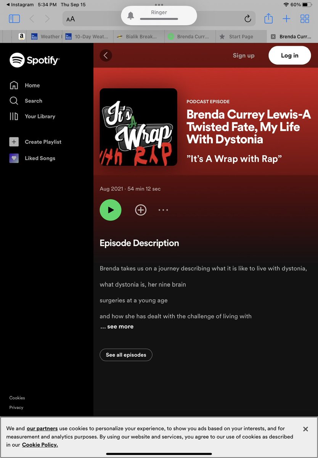Tap the Ringer volume slider
The height and width of the screenshot is (458, 318).
pos(159,19)
